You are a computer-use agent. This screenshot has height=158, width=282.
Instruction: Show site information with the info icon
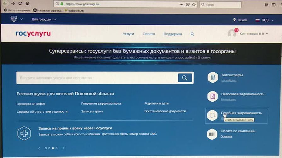click(x=57, y=4)
